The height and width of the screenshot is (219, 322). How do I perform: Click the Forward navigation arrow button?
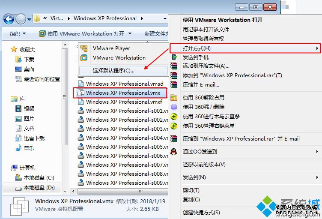[21, 19]
